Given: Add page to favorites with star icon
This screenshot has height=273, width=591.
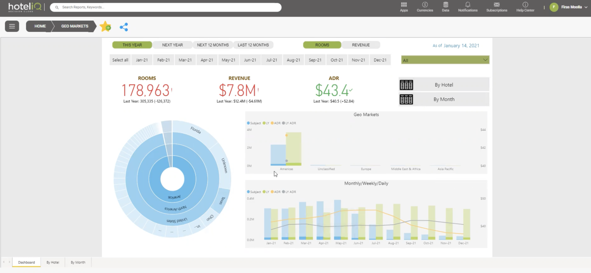Looking at the screenshot, I should [105, 26].
